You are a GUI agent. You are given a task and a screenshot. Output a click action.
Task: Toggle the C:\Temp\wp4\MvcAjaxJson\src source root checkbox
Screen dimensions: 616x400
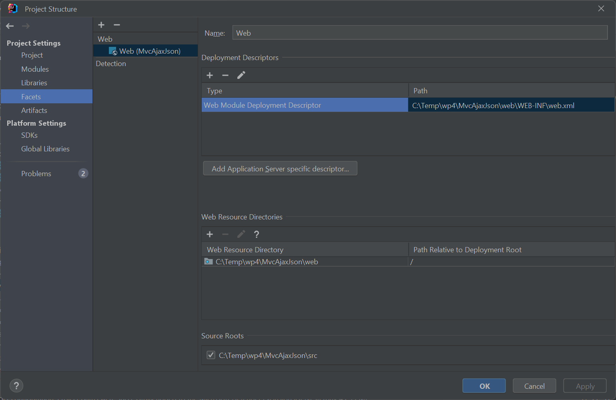211,355
